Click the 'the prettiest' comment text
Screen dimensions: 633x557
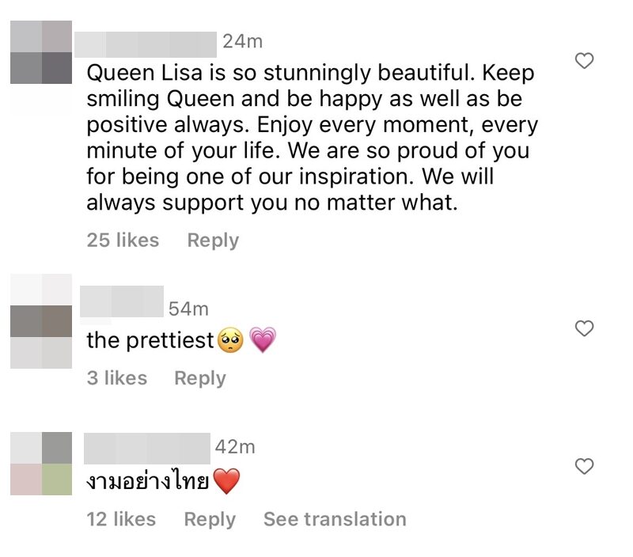[x=150, y=341]
